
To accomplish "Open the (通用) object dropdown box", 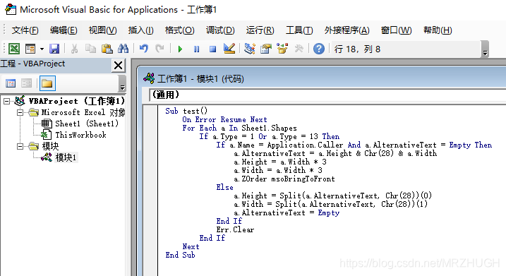I will point(327,95).
